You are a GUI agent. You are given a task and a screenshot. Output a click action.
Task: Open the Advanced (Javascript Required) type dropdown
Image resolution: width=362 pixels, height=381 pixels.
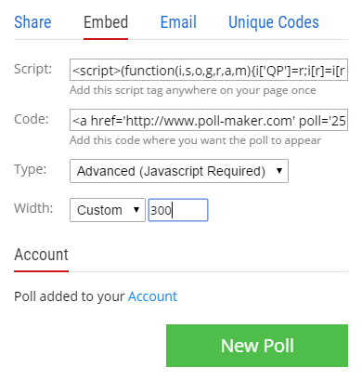[179, 171]
